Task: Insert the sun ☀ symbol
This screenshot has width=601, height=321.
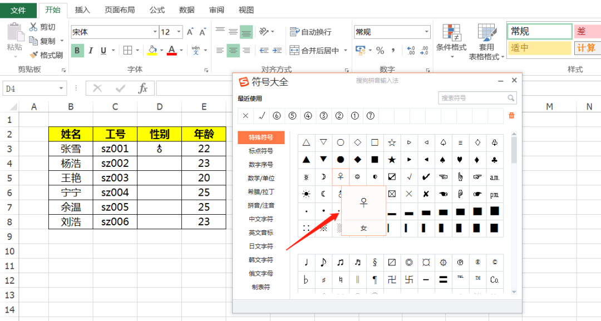Action: pyautogui.click(x=306, y=194)
